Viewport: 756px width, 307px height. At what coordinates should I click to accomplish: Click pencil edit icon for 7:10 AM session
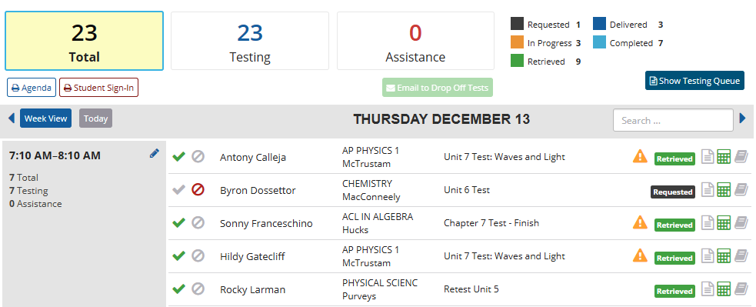pyautogui.click(x=155, y=154)
